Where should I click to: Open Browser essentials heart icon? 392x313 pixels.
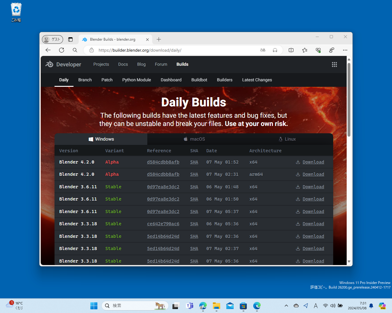pyautogui.click(x=318, y=50)
